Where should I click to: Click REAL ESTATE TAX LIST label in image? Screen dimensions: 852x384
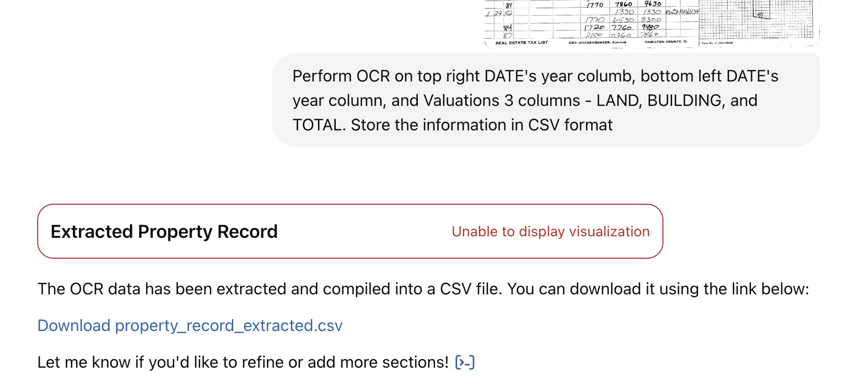point(521,43)
